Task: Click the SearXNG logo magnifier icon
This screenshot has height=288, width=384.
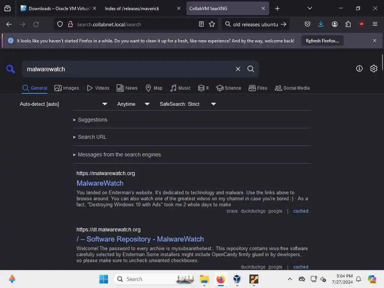Action: tap(10, 69)
